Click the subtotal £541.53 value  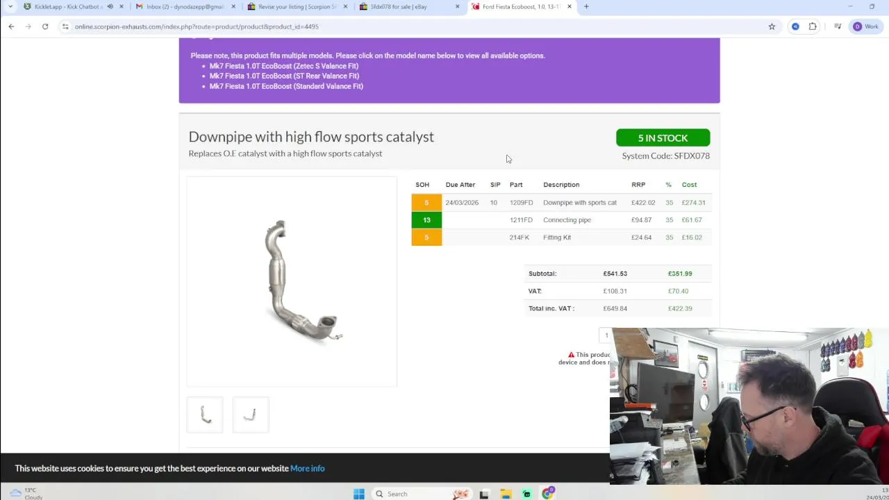[615, 274]
